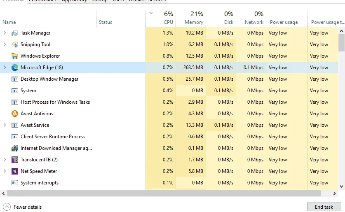Select the Avast Antivirus process name
Screen dimensions: 345x212
37,114
